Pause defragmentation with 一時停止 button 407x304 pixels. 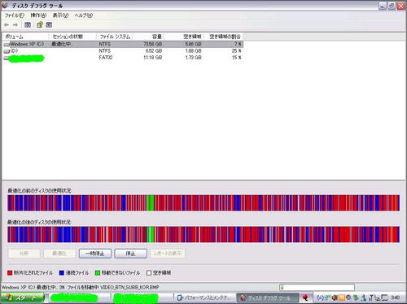pos(95,254)
